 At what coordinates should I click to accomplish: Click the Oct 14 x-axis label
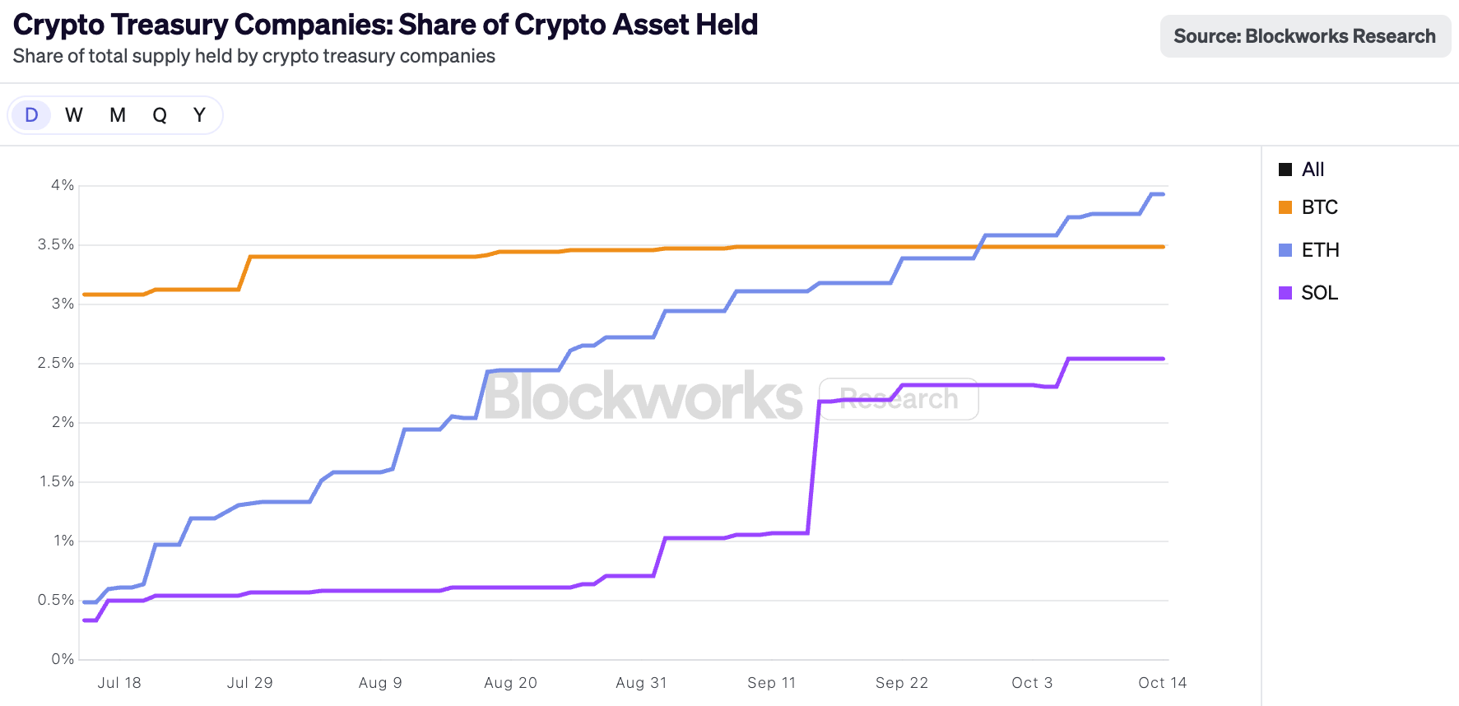tap(1162, 683)
